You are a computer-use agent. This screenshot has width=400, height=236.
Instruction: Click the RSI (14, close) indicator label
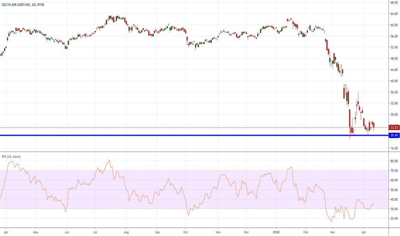[11, 157]
